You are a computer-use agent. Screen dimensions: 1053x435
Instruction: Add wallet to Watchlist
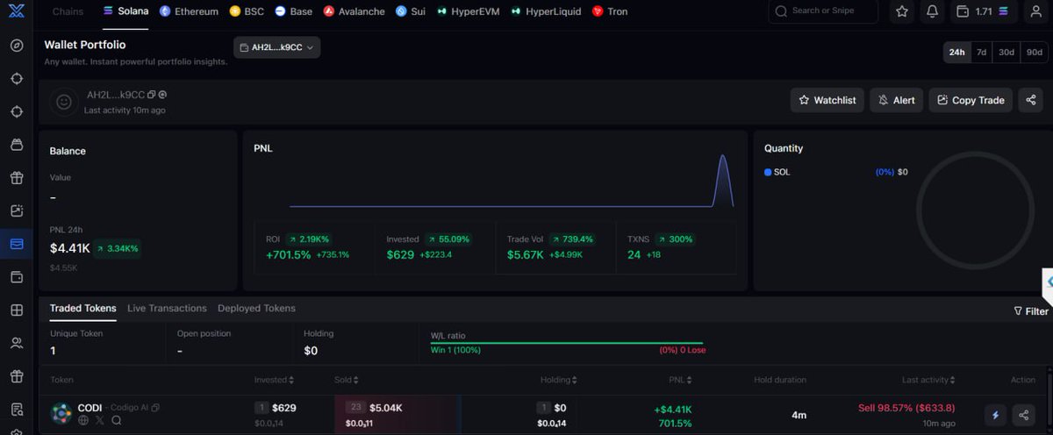pyautogui.click(x=827, y=100)
